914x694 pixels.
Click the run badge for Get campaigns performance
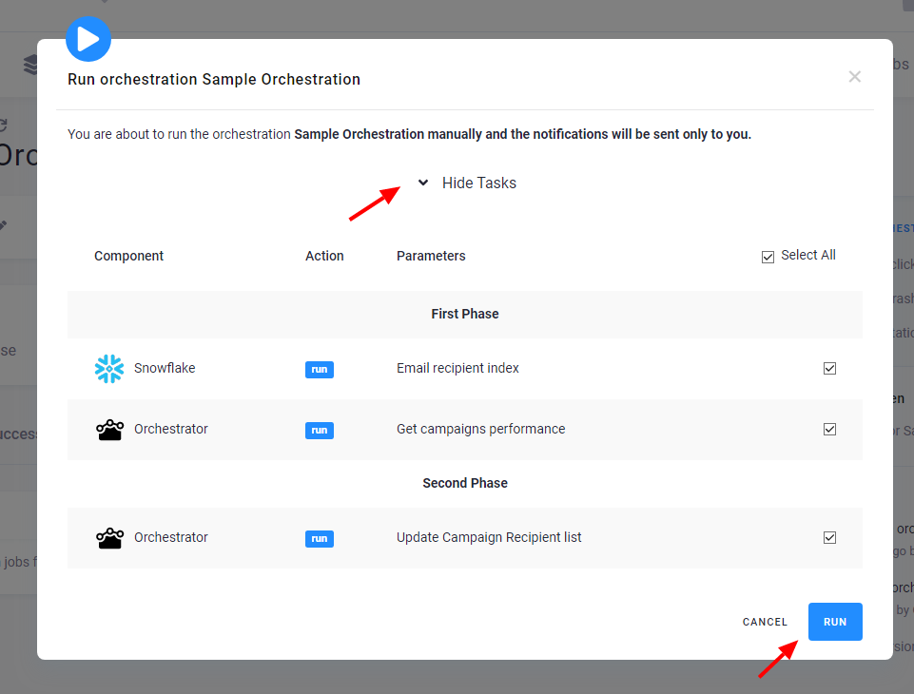point(320,430)
